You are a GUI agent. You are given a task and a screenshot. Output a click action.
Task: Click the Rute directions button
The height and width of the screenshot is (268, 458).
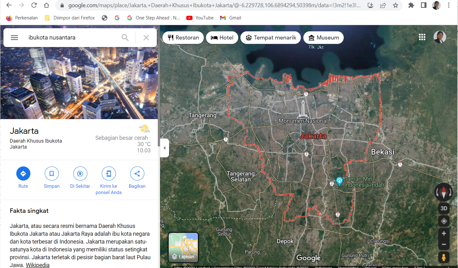[23, 174]
